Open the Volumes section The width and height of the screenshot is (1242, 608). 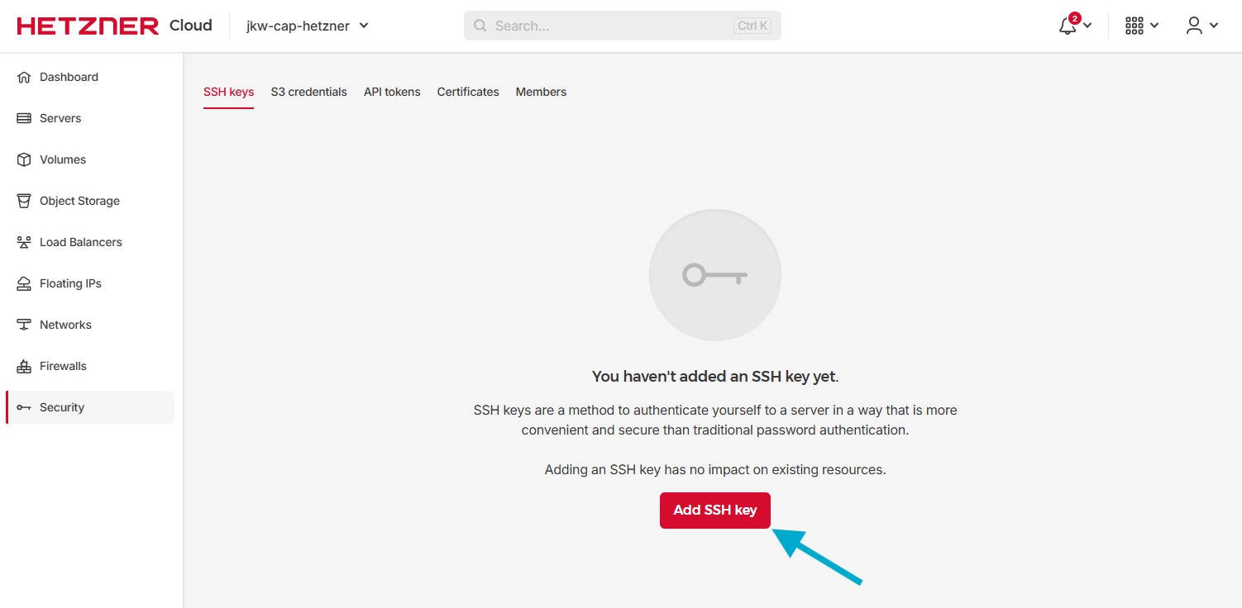coord(62,159)
